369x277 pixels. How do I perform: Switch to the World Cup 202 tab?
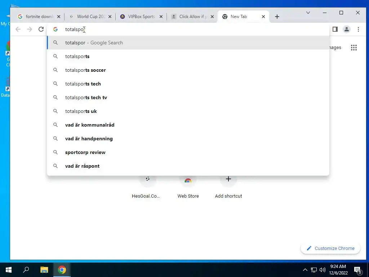coord(89,17)
